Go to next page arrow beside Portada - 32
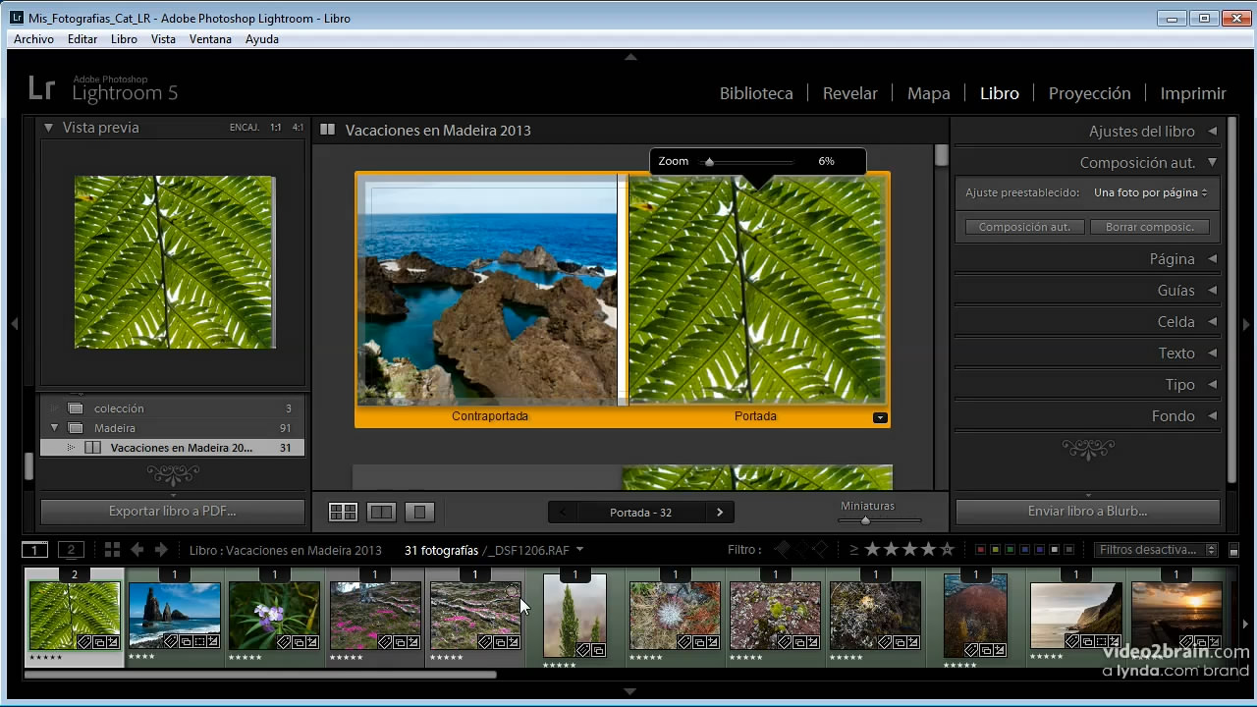Screen dimensions: 1257x707 point(720,512)
